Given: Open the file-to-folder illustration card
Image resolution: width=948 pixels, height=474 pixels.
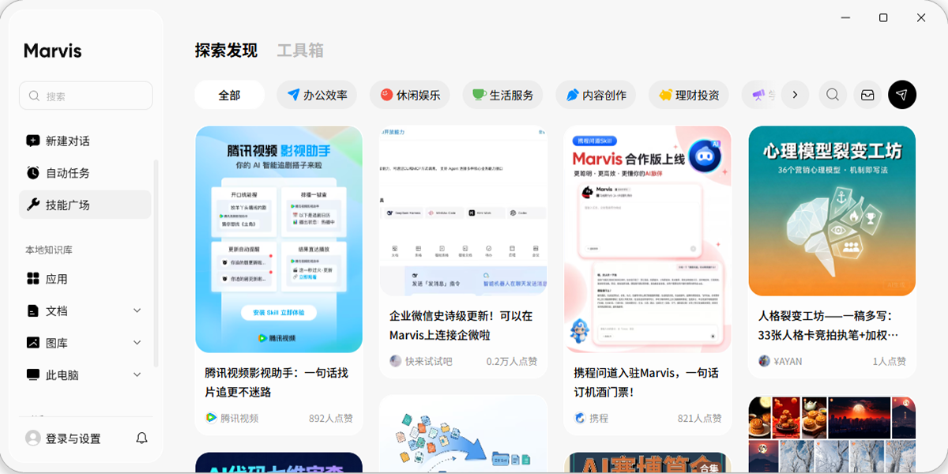Looking at the screenshot, I should point(463,434).
